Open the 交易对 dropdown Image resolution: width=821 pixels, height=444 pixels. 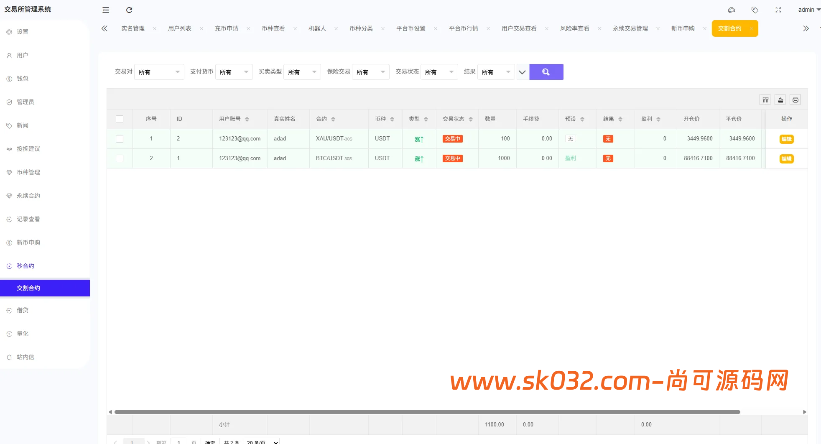pyautogui.click(x=159, y=72)
